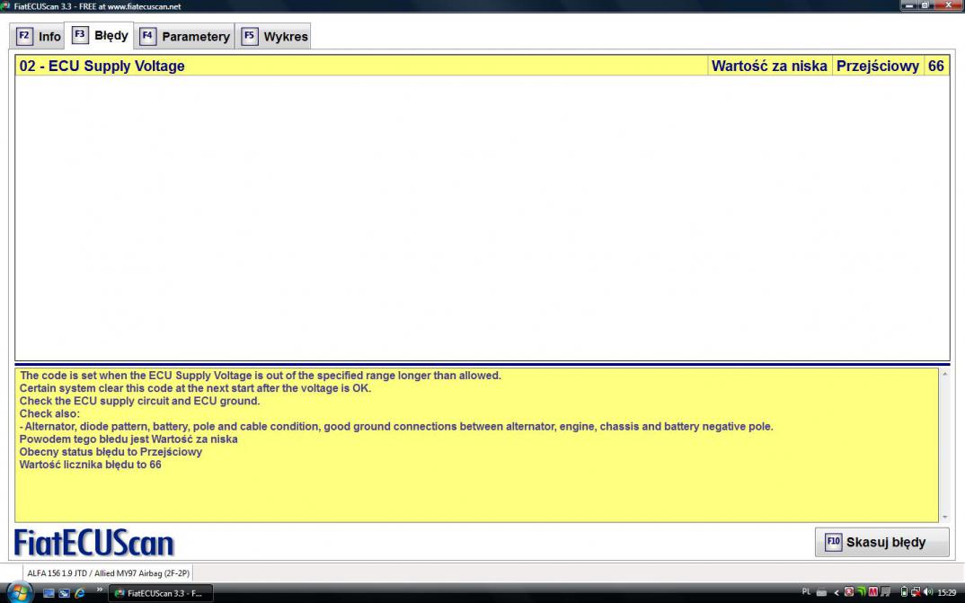Click the disconnected network tray icon

916,592
